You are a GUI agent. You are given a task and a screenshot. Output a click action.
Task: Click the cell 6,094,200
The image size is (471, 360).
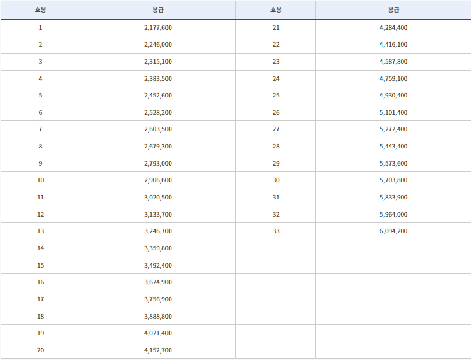(x=393, y=231)
